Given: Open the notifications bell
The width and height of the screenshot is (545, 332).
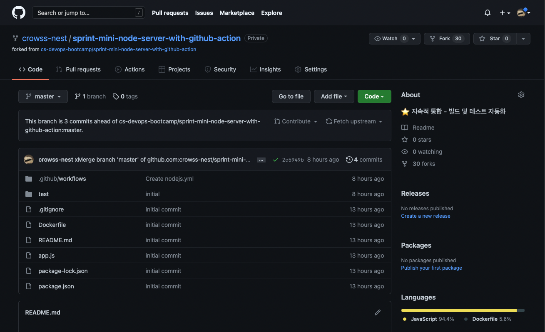Looking at the screenshot, I should click(488, 13).
